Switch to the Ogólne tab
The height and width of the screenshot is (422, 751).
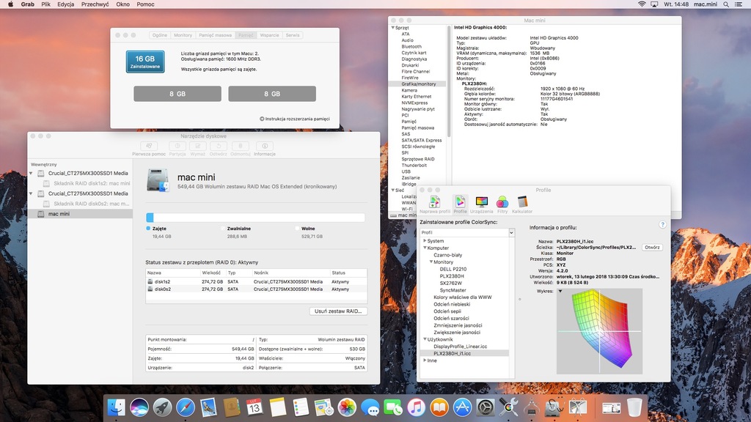coord(159,35)
